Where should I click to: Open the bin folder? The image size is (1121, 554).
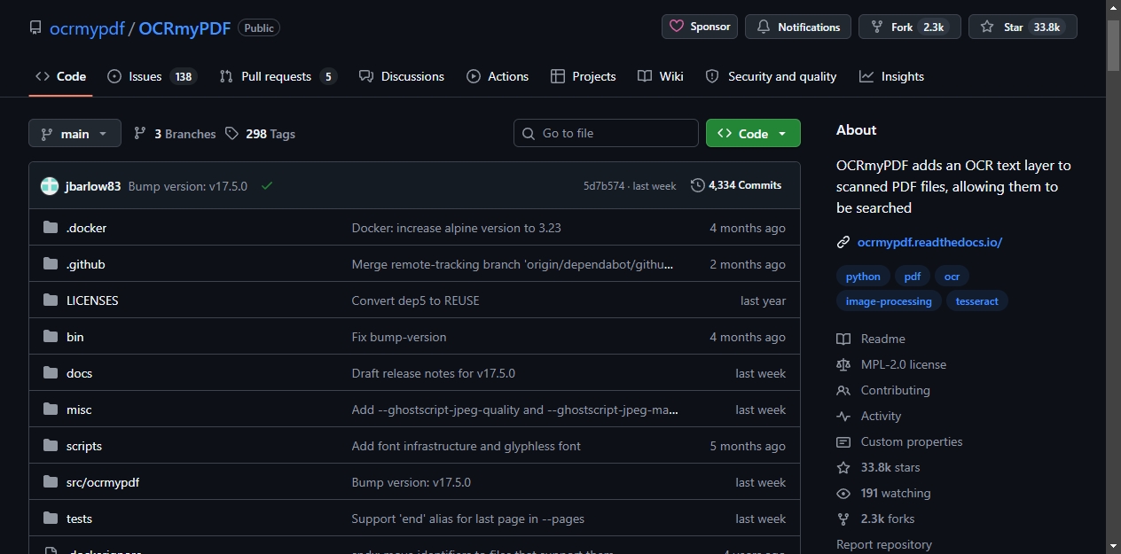click(75, 337)
